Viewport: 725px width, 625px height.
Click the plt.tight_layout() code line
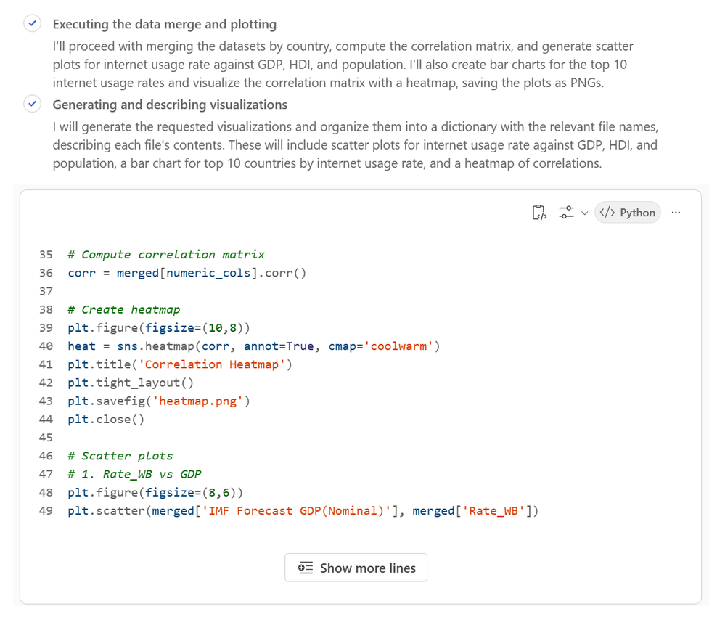pos(131,383)
